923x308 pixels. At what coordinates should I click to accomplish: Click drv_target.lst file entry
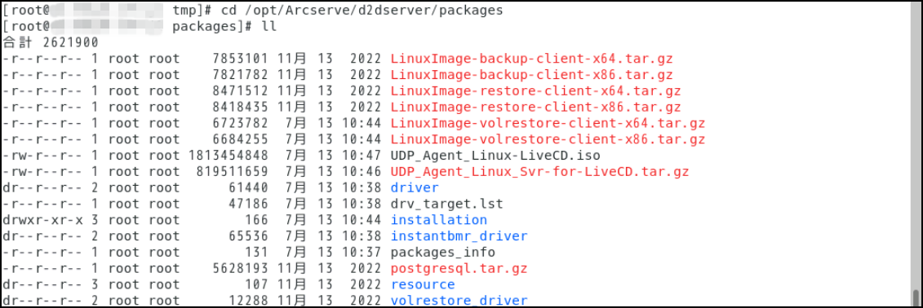coord(446,204)
